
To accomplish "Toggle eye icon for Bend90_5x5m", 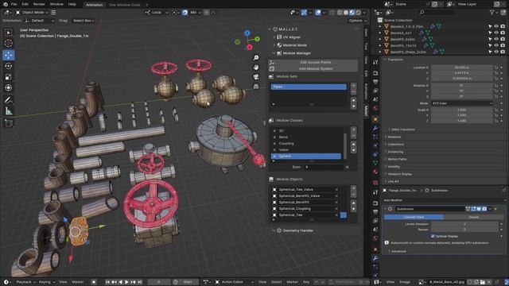I will pyautogui.click(x=496, y=39).
